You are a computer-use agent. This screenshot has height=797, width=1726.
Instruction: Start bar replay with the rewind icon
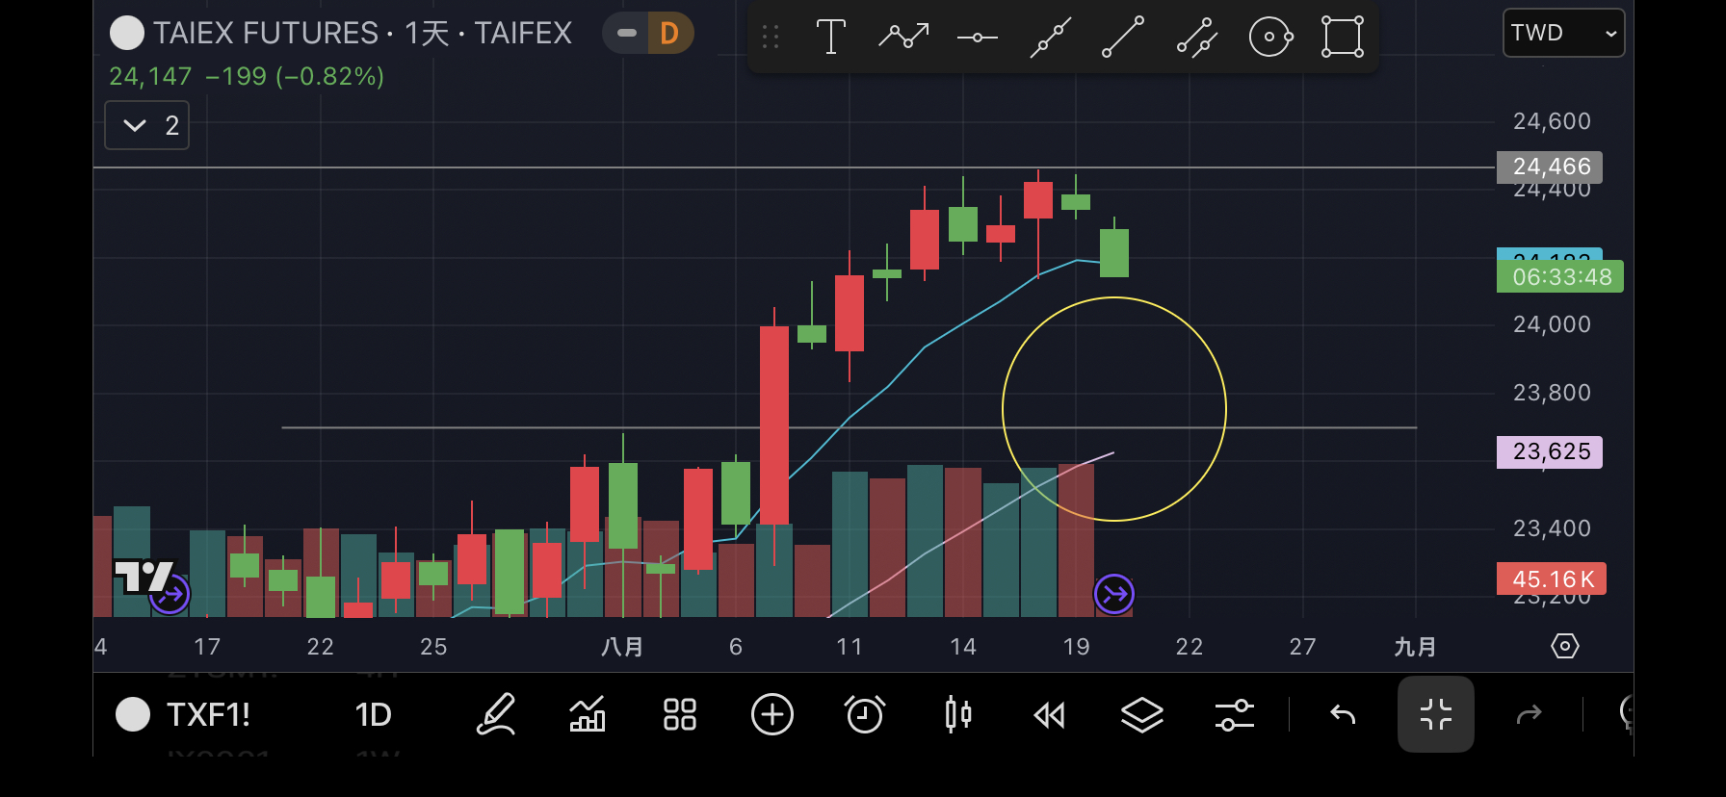[x=1049, y=715]
